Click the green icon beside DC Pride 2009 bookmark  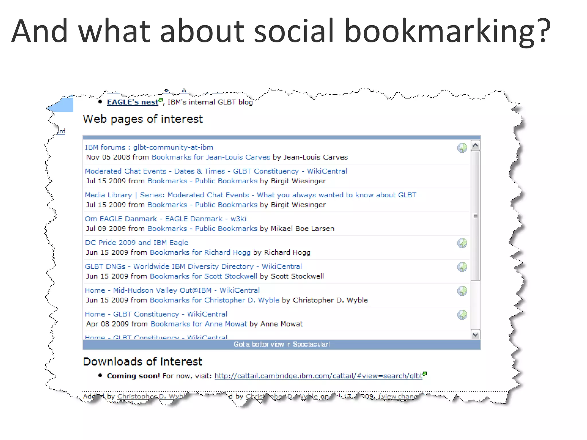click(x=462, y=243)
